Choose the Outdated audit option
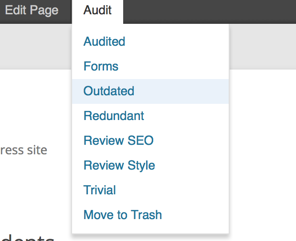 150,91
